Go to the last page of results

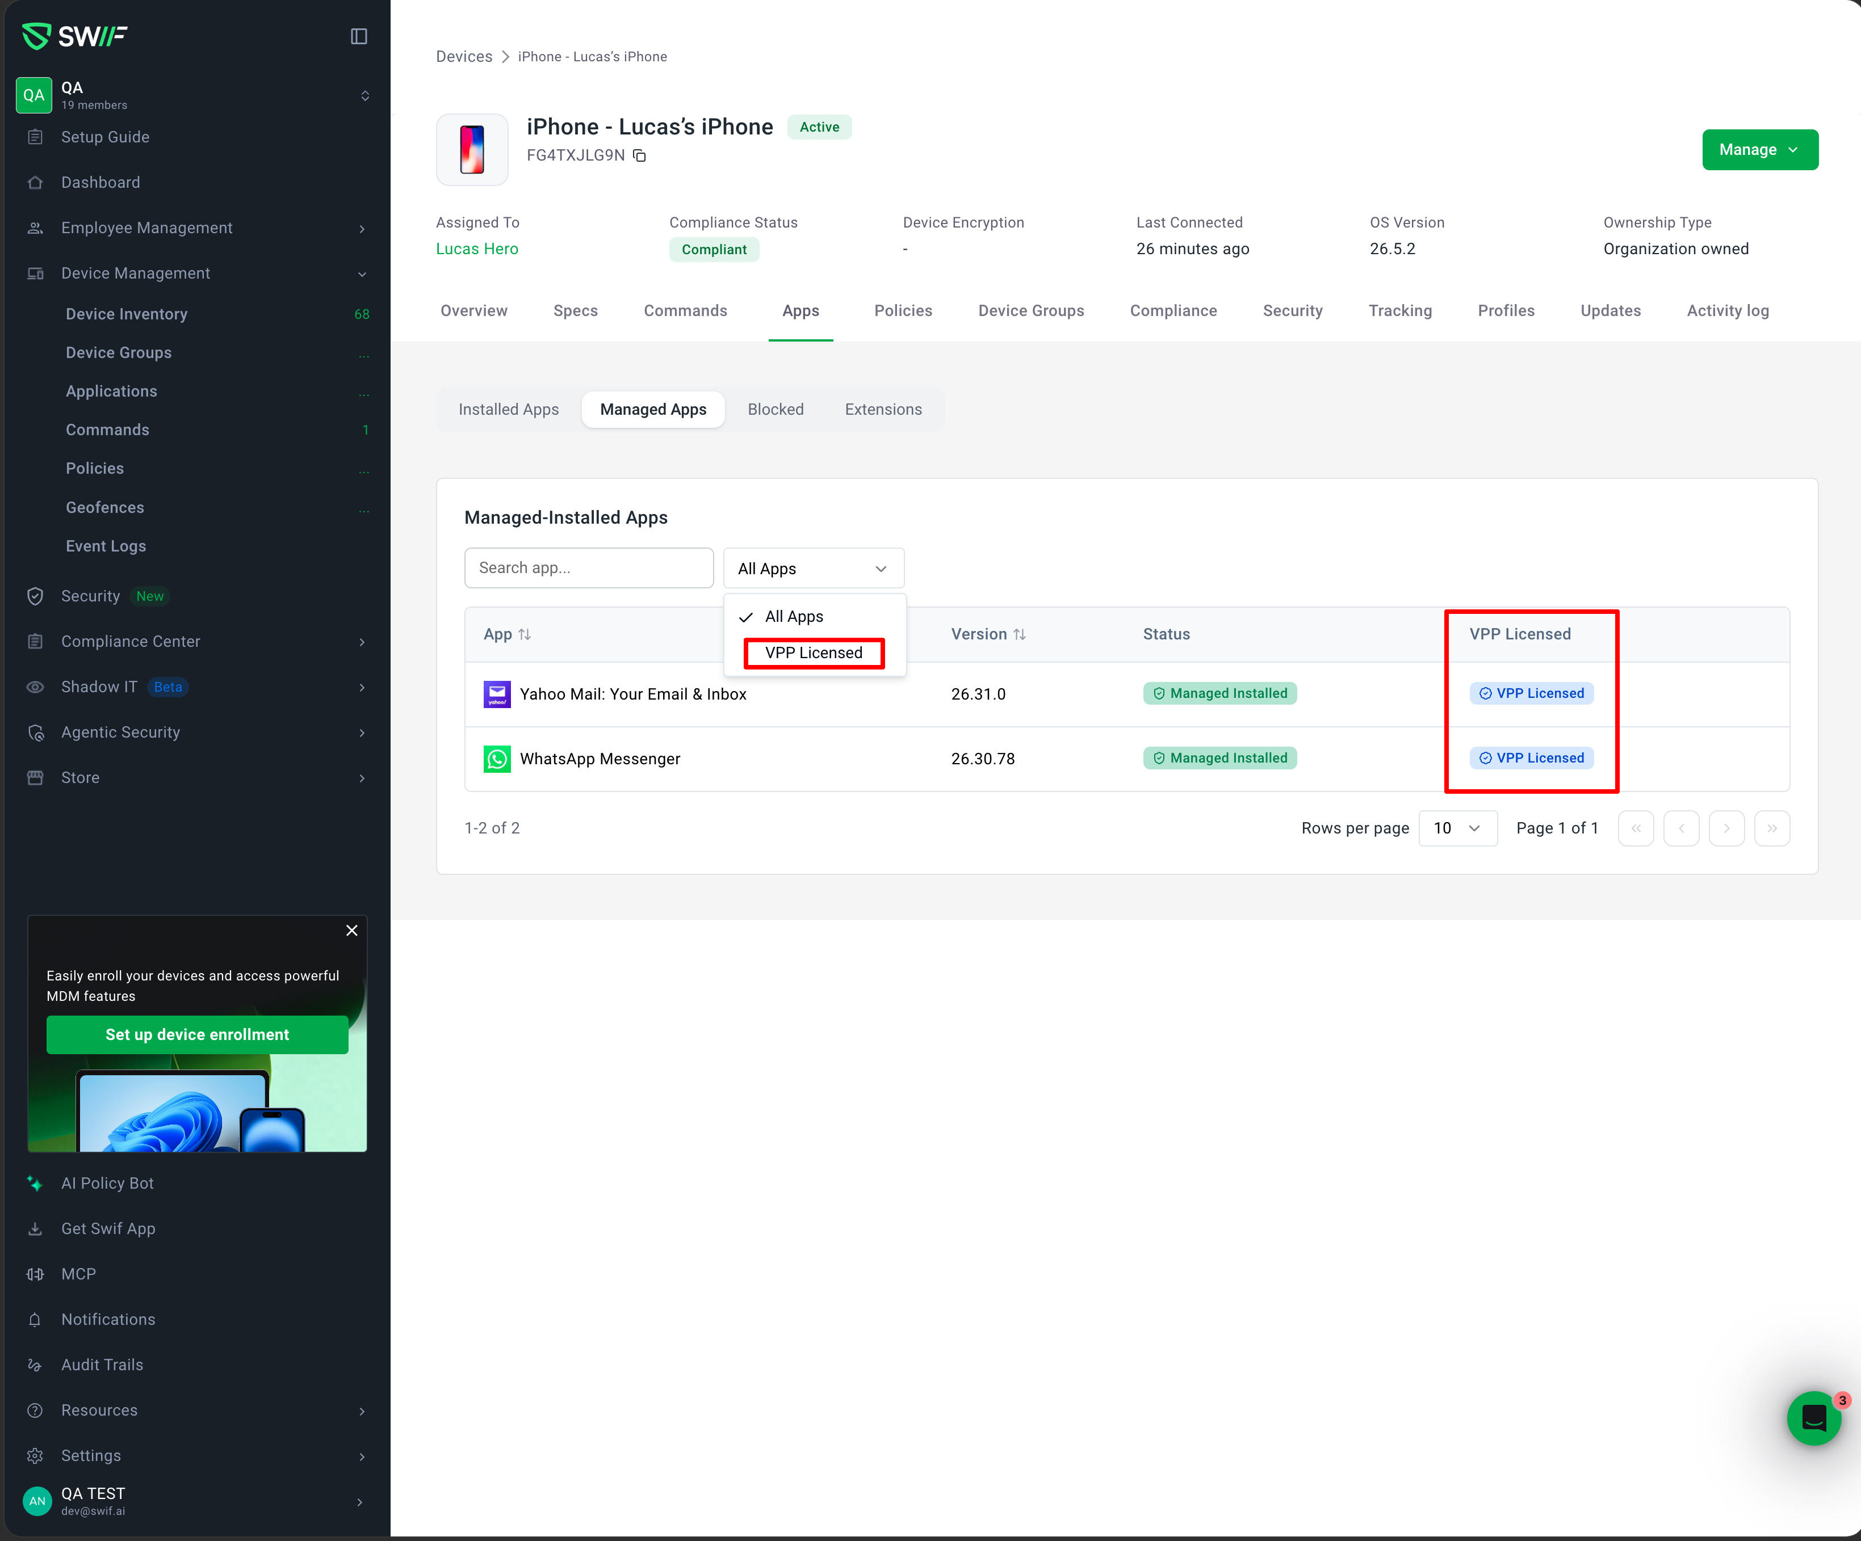[x=1772, y=828]
